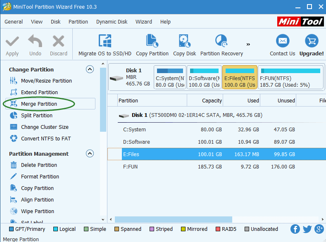Open Contact Us mail icon

(x=283, y=41)
